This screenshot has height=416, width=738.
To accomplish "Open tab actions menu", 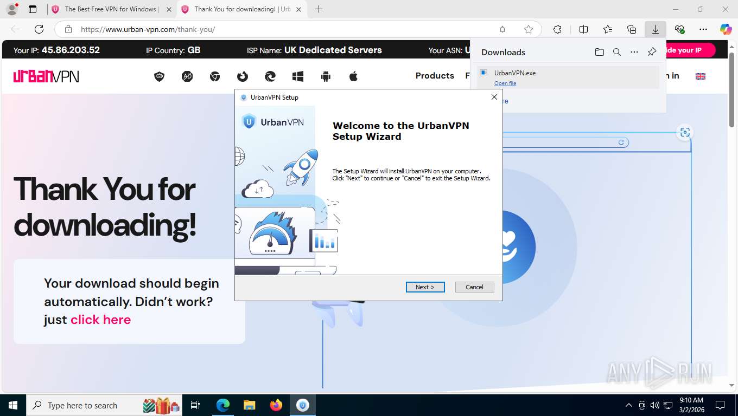I will pyautogui.click(x=33, y=9).
